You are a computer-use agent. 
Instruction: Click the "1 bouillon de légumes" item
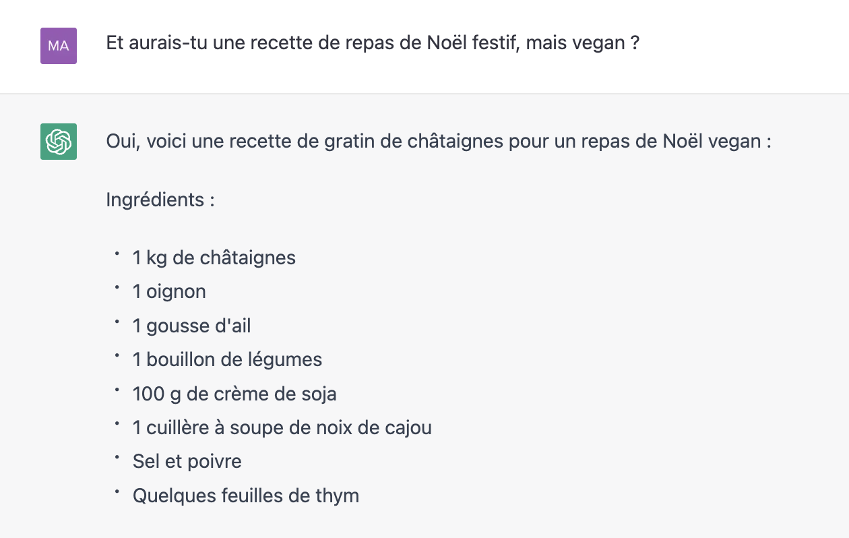coord(227,360)
